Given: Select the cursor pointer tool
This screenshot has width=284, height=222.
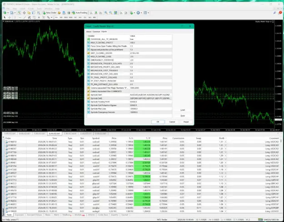Looking at the screenshot, I should [5, 18].
